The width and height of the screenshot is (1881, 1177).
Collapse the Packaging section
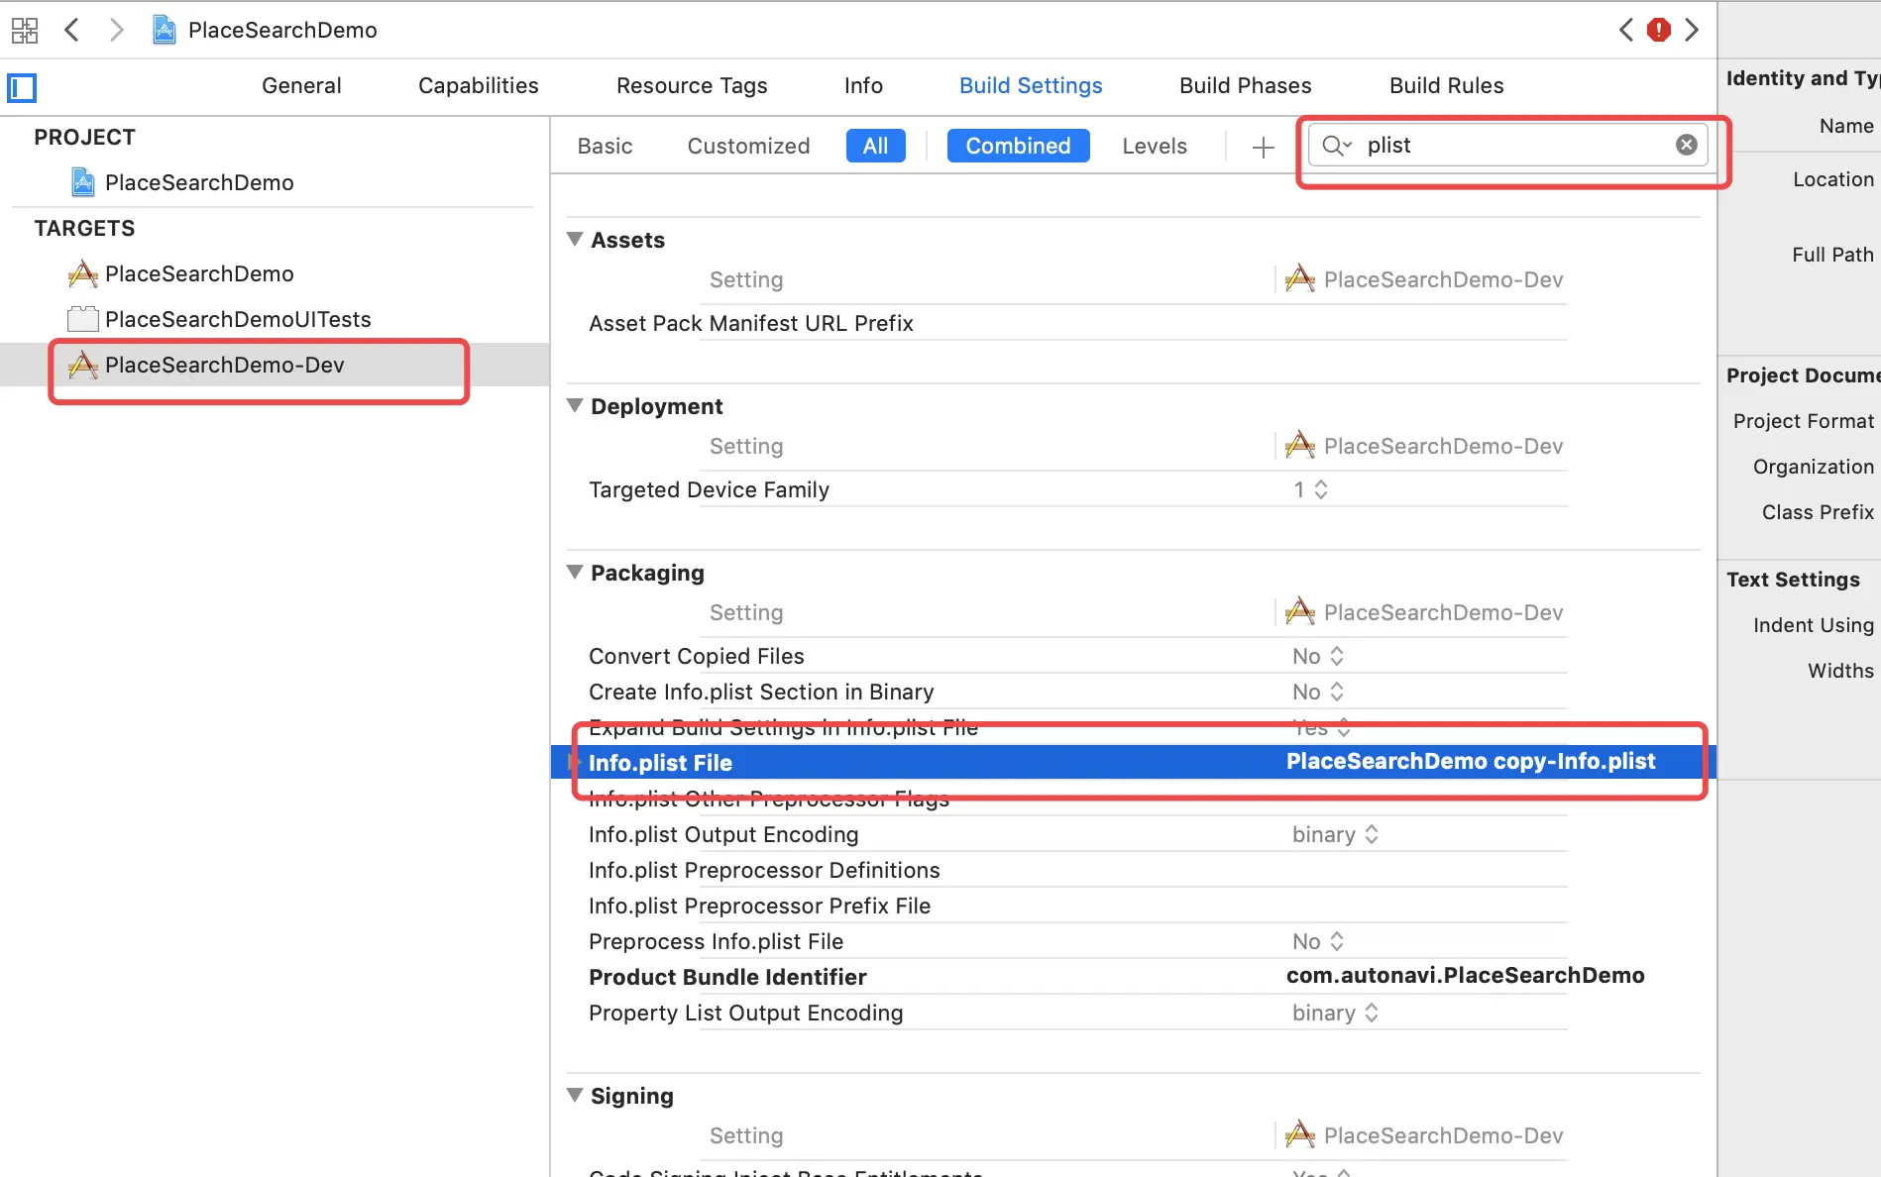575,572
